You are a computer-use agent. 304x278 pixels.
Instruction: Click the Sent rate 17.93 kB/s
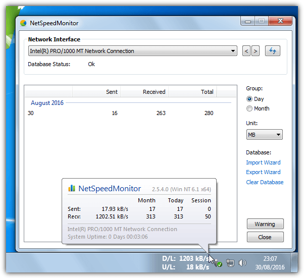[115, 209]
